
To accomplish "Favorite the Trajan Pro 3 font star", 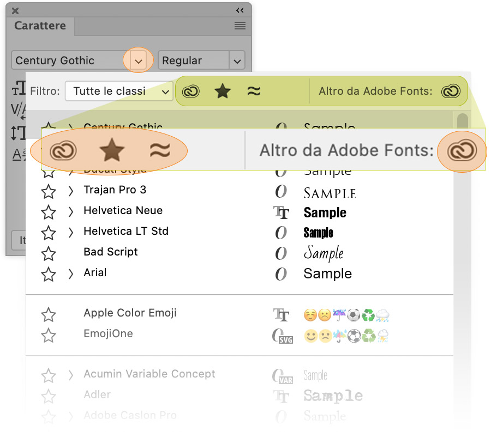I will (49, 191).
